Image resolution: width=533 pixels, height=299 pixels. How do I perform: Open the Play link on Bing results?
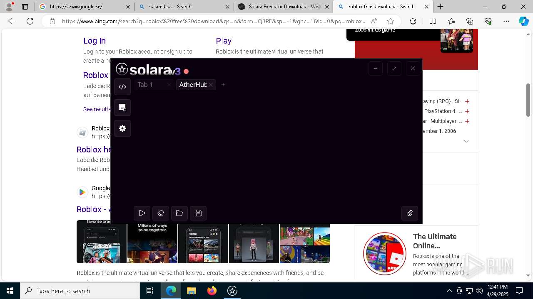[x=224, y=41]
